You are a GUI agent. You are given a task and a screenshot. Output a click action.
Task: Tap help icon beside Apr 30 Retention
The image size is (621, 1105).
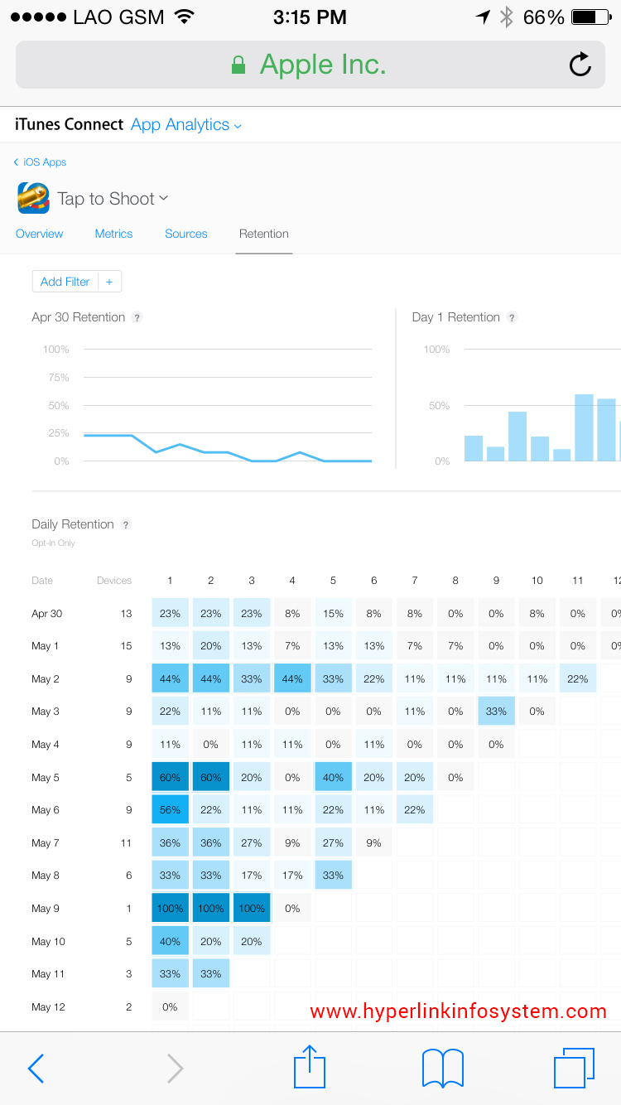point(137,317)
